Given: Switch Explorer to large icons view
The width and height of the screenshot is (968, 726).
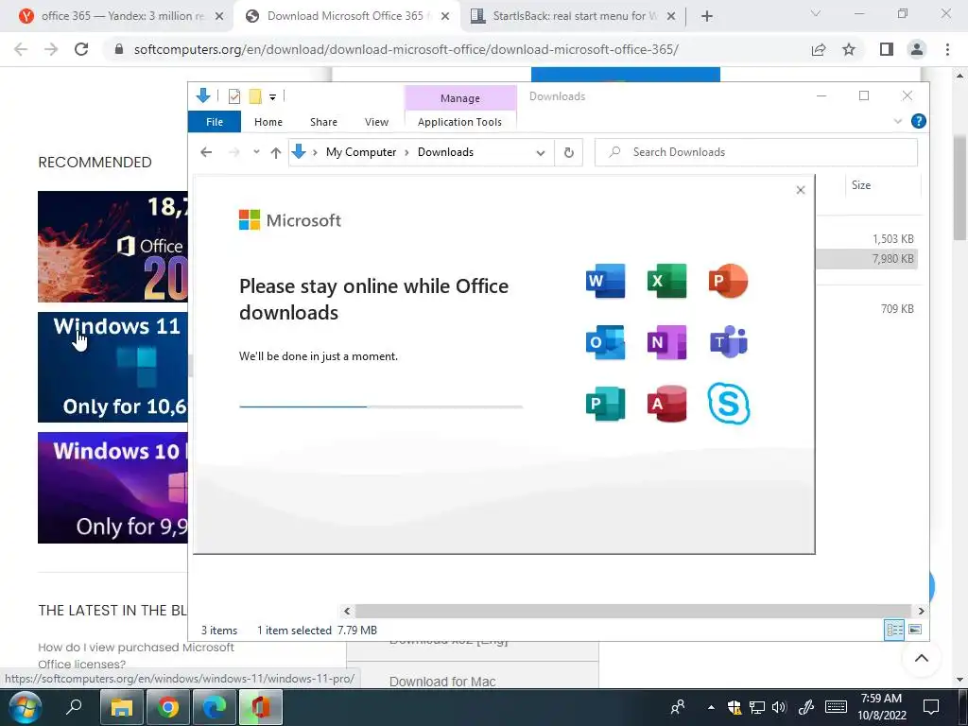Looking at the screenshot, I should pyautogui.click(x=915, y=629).
